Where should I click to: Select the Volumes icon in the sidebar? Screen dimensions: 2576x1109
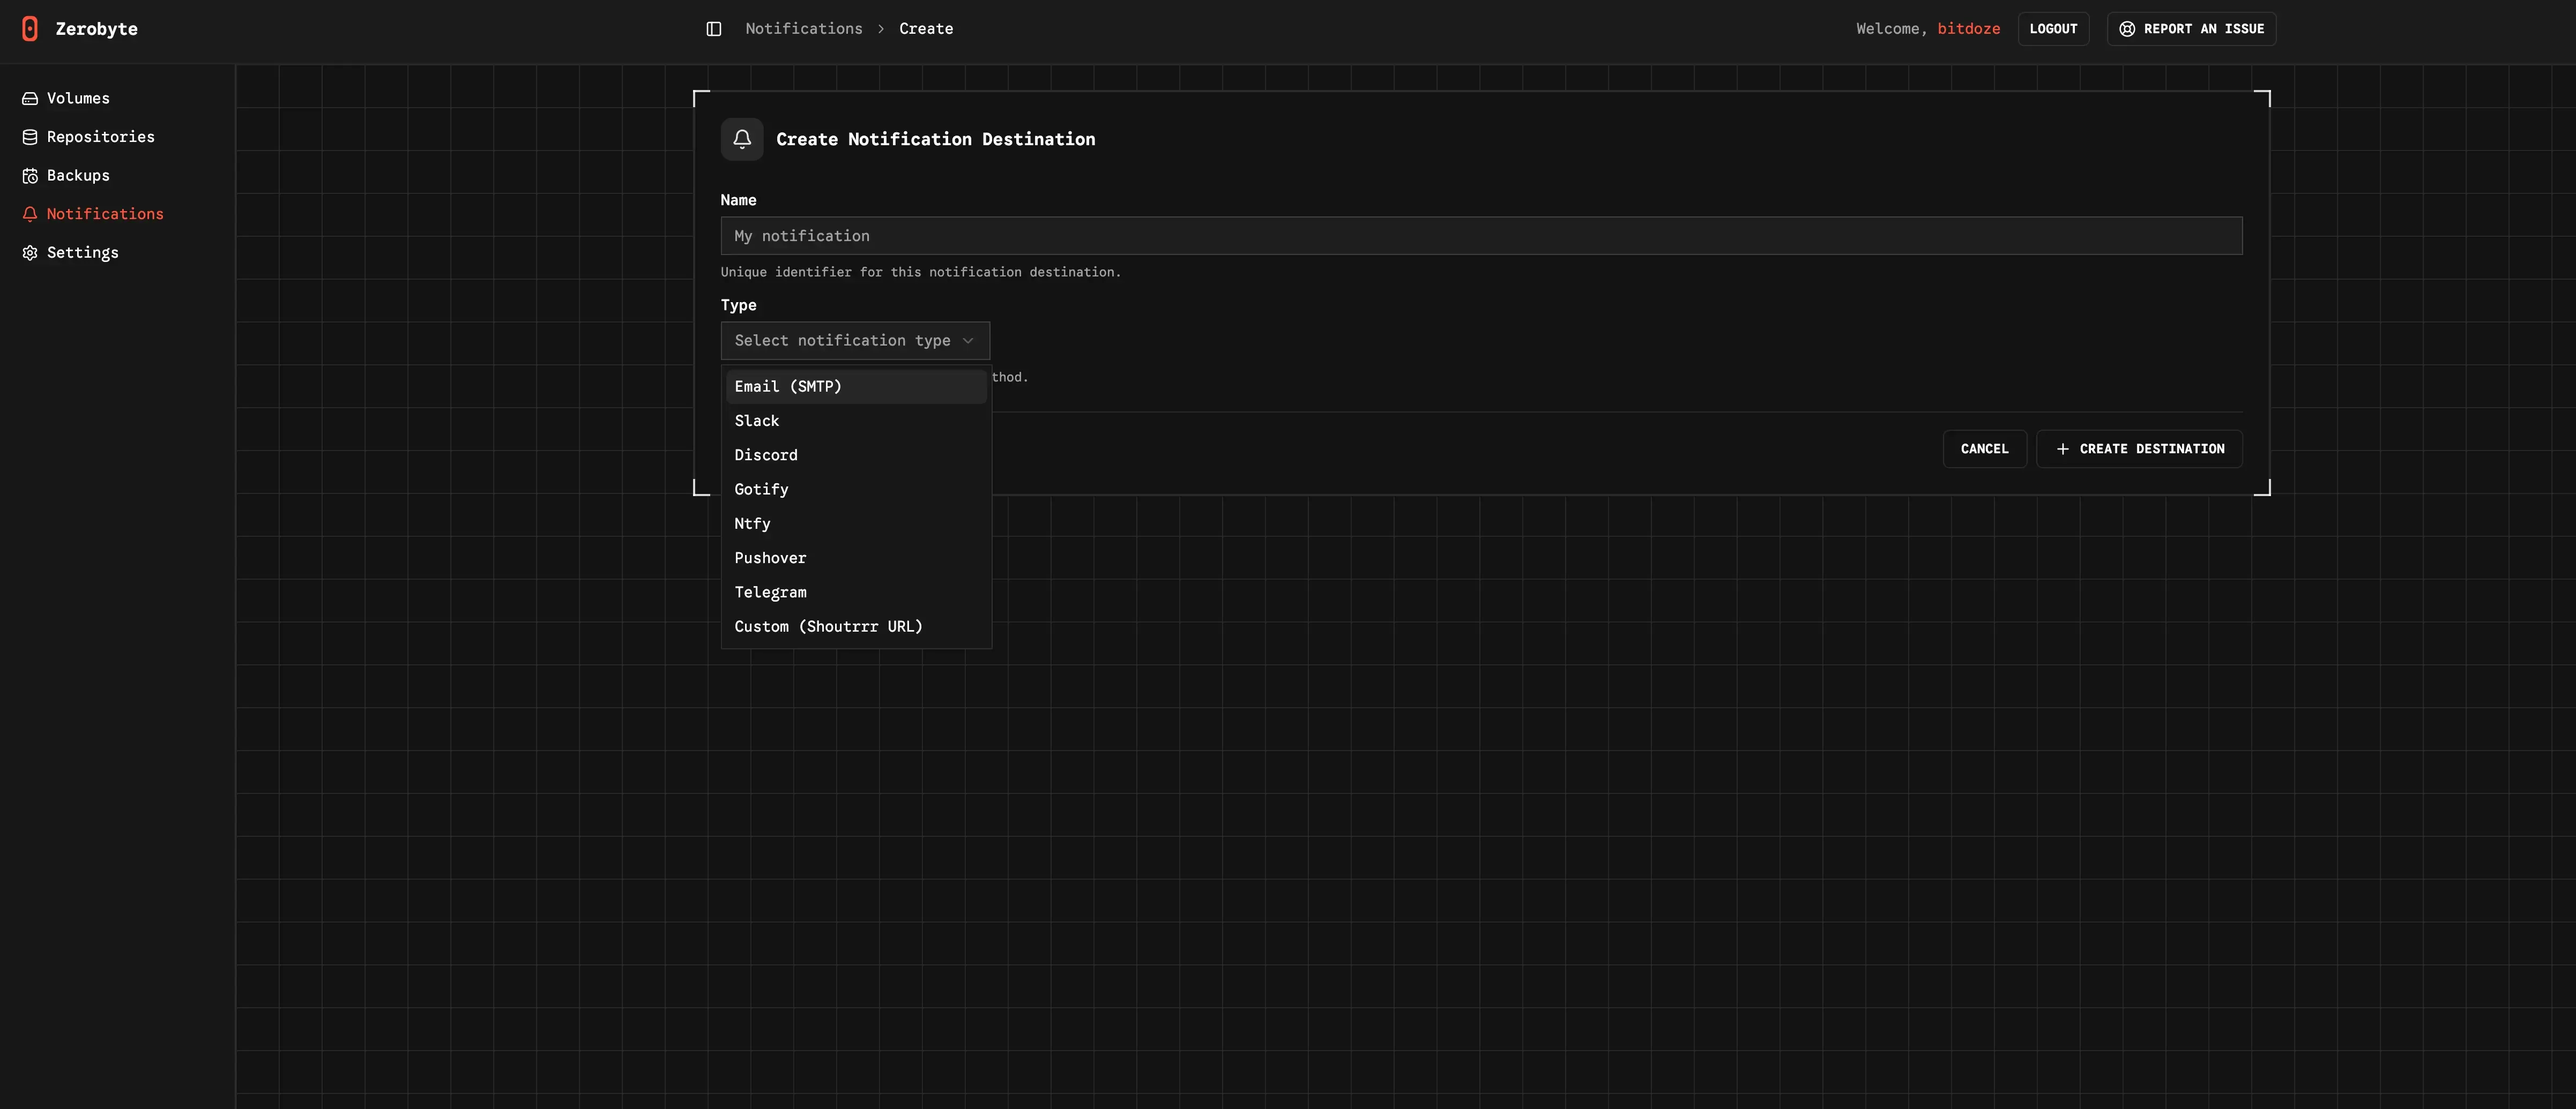(x=29, y=97)
